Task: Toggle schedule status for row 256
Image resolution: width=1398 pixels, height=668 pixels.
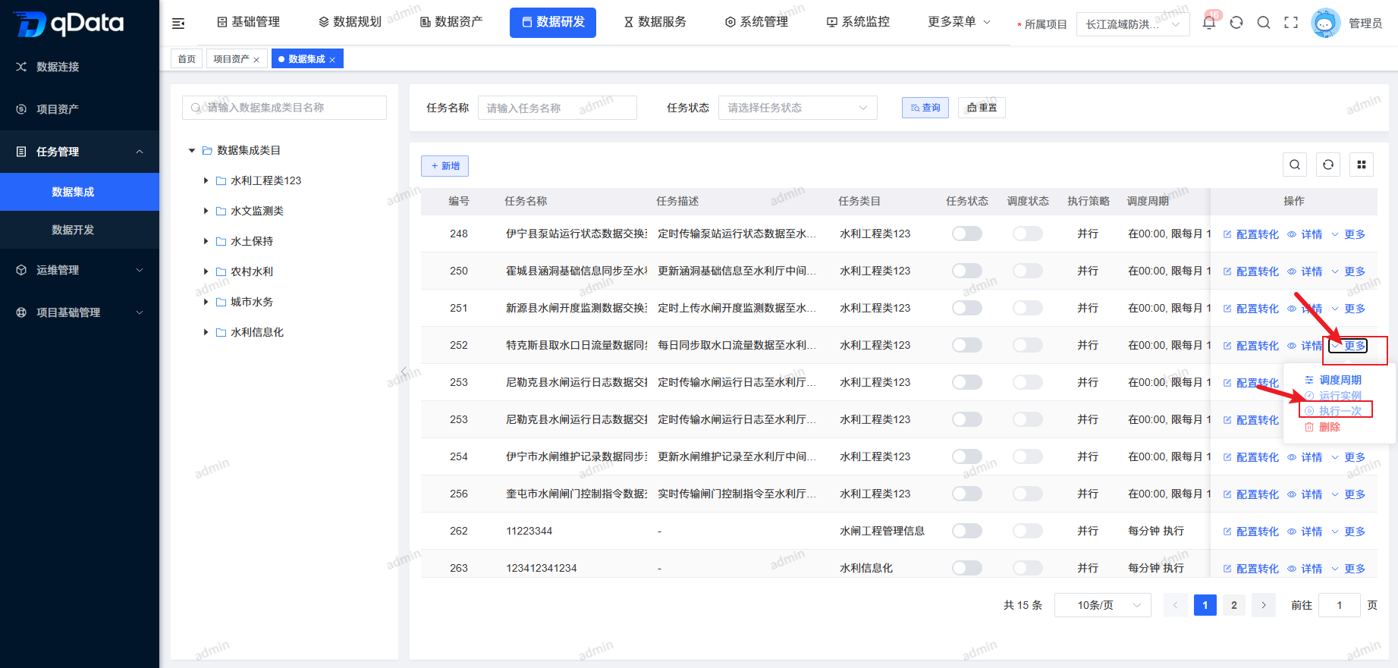Action: tap(1028, 494)
